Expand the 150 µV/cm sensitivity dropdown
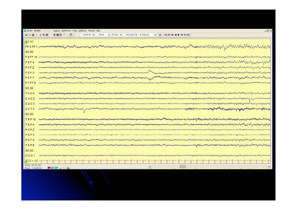Viewport: 297px width, 210px height. click(136, 35)
